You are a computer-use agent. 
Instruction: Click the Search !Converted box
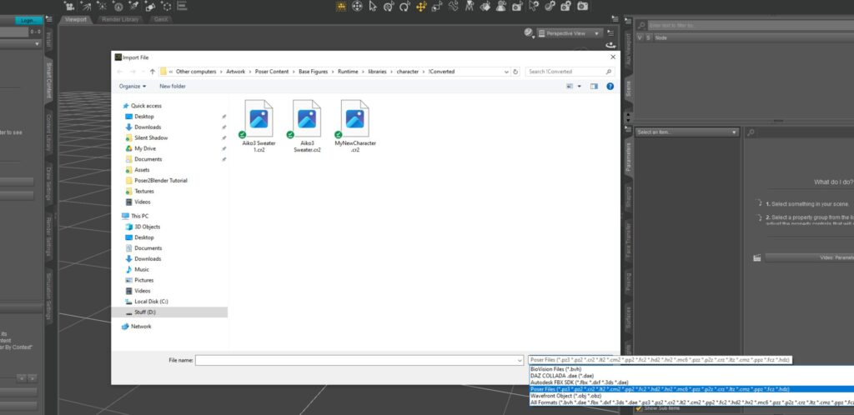pyautogui.click(x=570, y=72)
